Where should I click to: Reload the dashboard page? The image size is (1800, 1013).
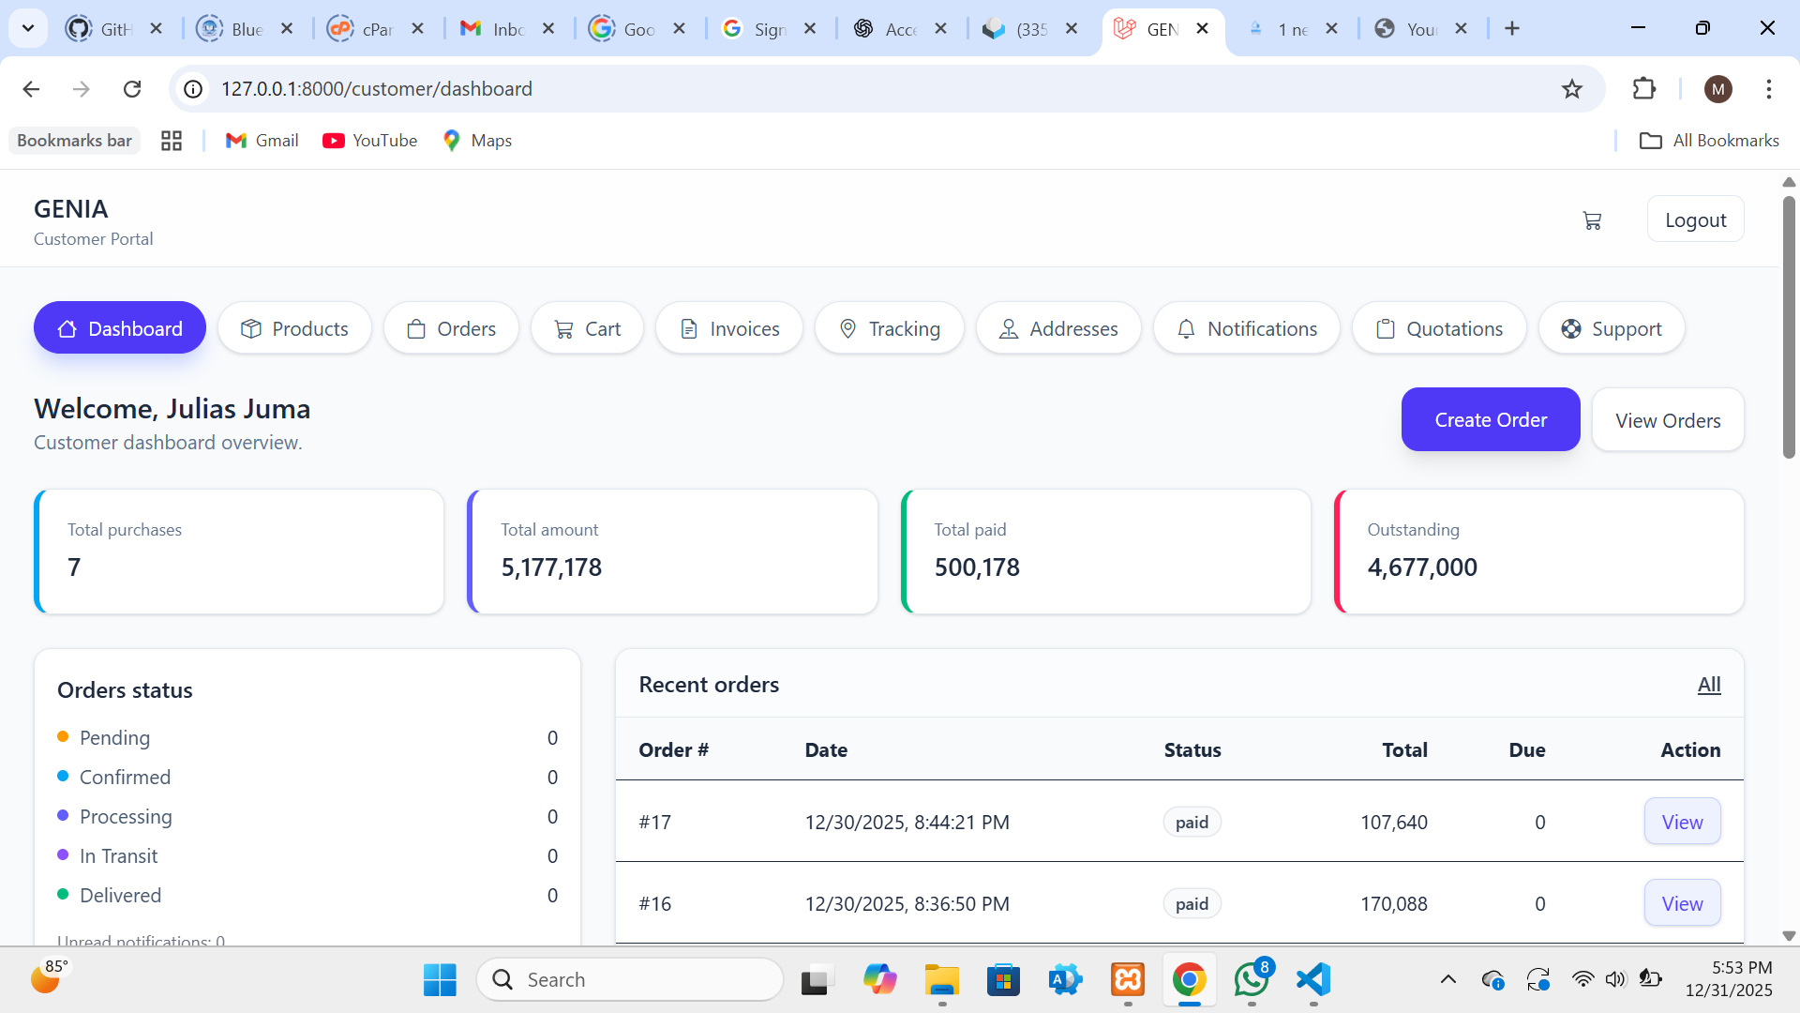132,88
